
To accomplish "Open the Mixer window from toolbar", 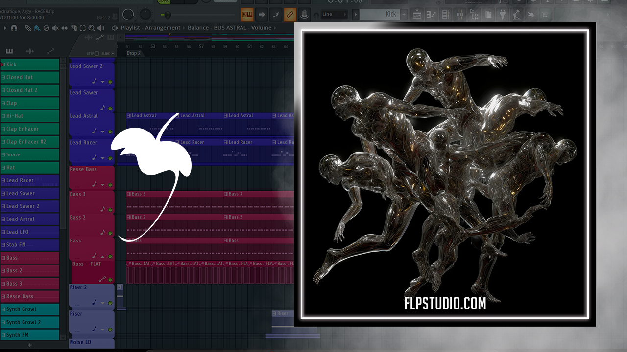I will (x=459, y=15).
